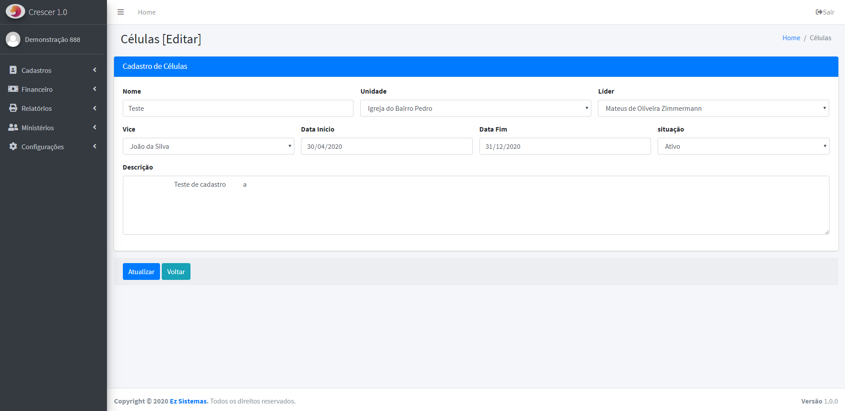Open the situação dropdown
This screenshot has width=845, height=411.
(x=743, y=146)
